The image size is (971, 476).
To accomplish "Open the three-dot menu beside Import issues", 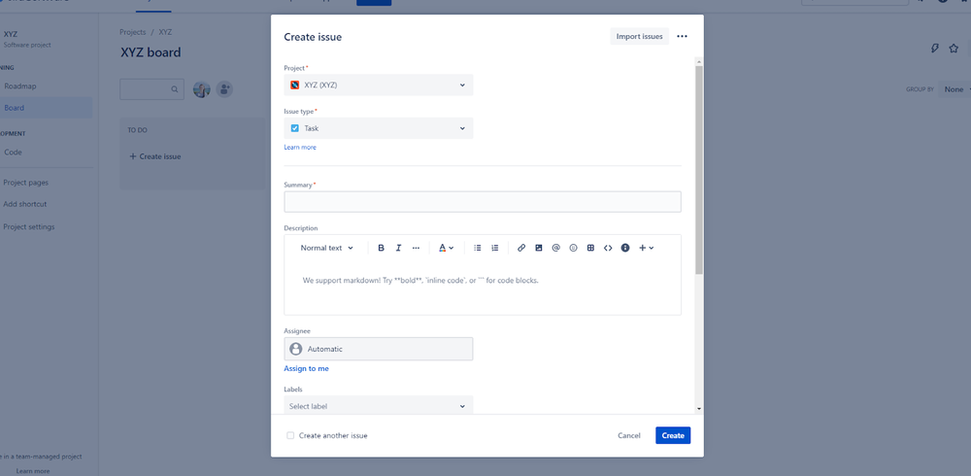I will click(x=682, y=37).
